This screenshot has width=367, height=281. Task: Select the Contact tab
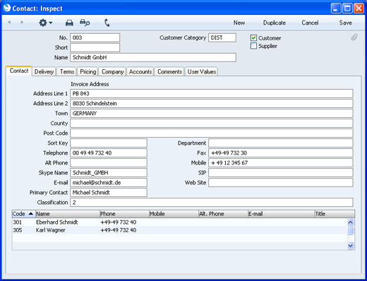[x=19, y=71]
